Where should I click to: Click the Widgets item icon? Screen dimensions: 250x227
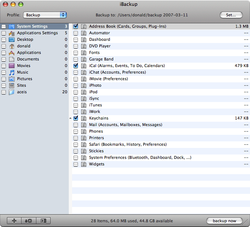pyautogui.click(x=84, y=164)
